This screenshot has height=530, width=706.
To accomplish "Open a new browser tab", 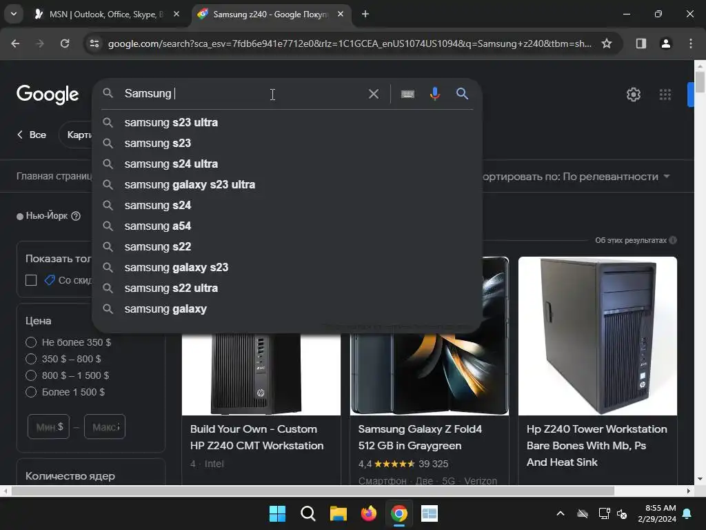I will [x=365, y=14].
